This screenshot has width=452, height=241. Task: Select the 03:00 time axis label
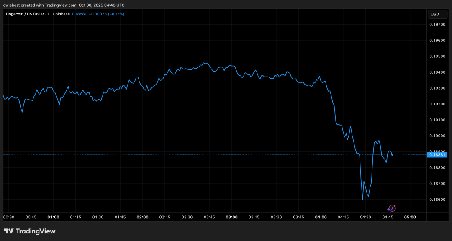click(231, 217)
